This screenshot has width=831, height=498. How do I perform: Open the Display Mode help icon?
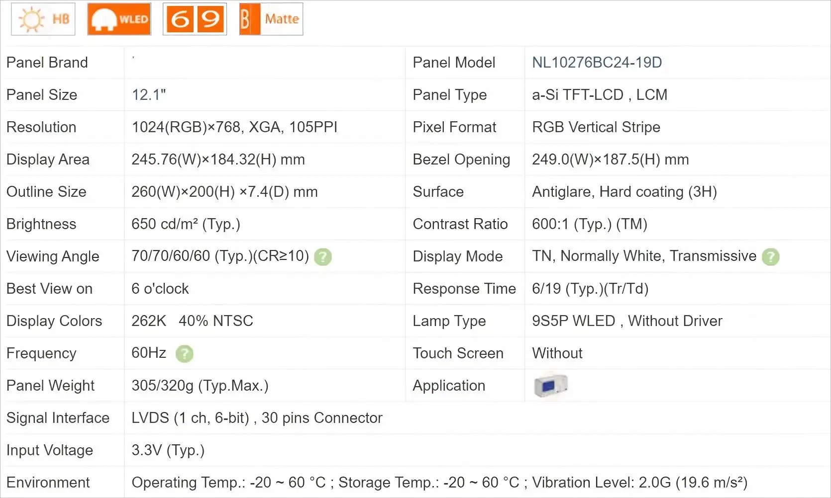770,257
